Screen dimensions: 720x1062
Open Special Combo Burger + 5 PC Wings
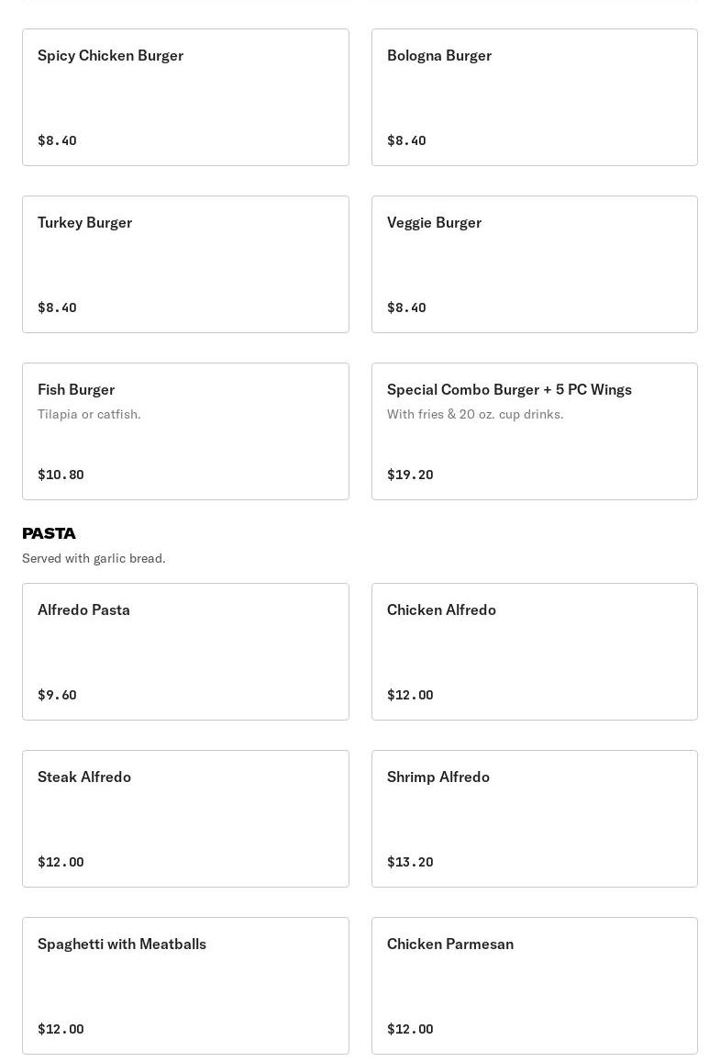coord(534,431)
